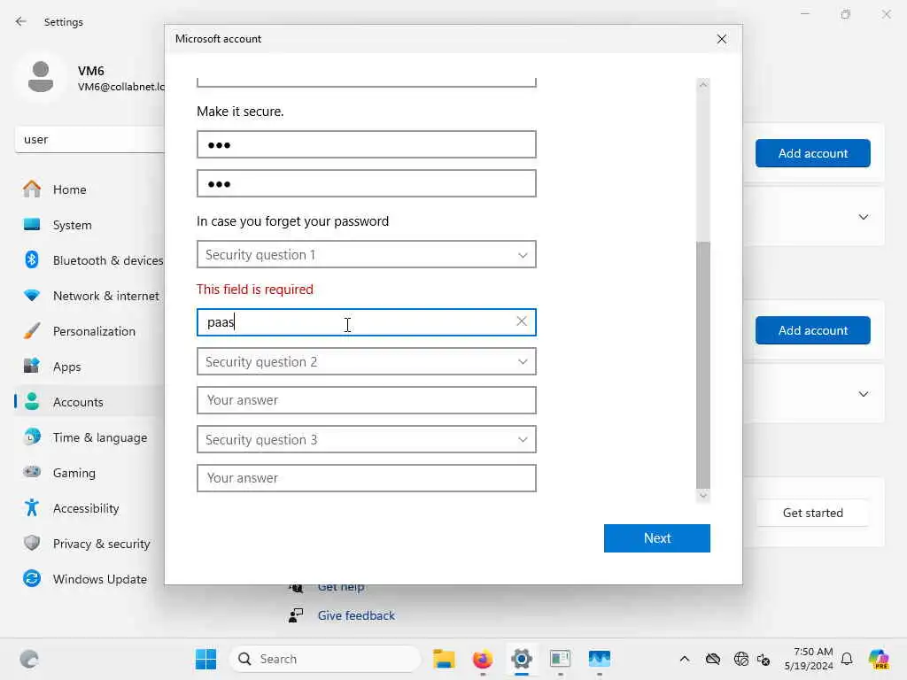Go back using Settings back arrow
907x680 pixels.
point(21,21)
